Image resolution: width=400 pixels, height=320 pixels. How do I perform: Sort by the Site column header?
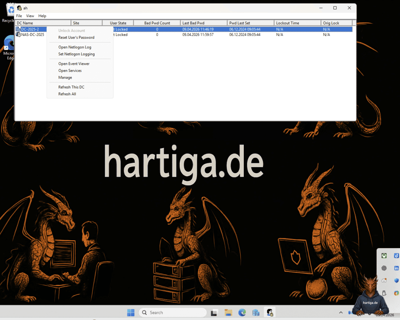pyautogui.click(x=86, y=23)
